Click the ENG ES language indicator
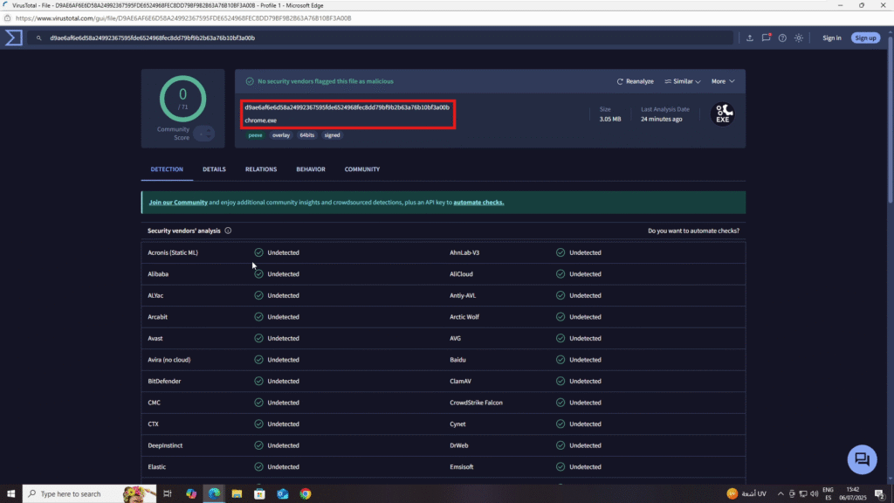Viewport: 894px width, 503px height. [x=828, y=494]
